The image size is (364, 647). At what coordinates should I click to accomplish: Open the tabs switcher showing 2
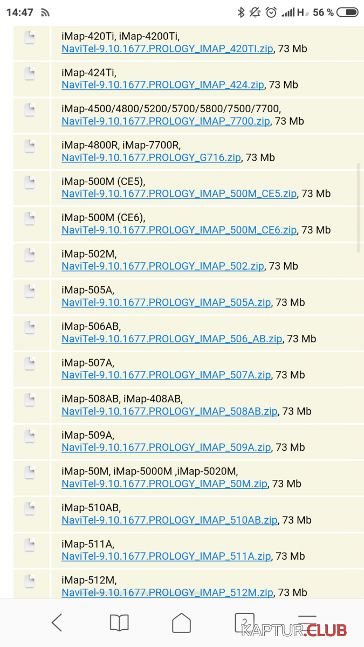pos(244,623)
